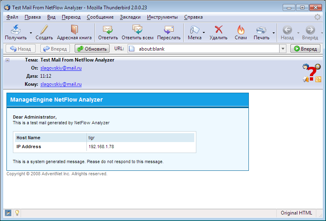326x221 pixels.
Task: Click sender link slagovskiy@mail.ru in От field
Action: (61, 68)
